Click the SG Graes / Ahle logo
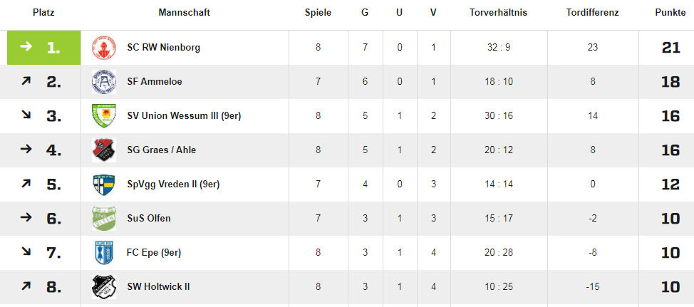This screenshot has height=307, width=694. (103, 150)
